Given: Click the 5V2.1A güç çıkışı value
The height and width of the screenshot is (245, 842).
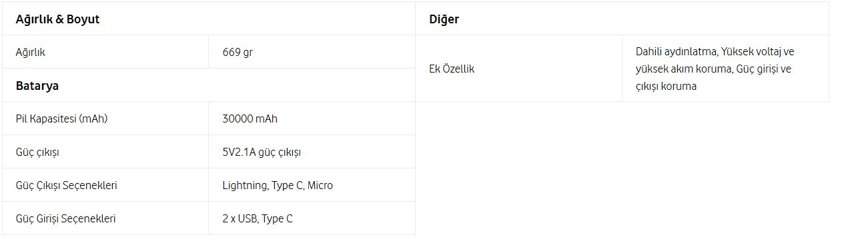Looking at the screenshot, I should pyautogui.click(x=262, y=152).
